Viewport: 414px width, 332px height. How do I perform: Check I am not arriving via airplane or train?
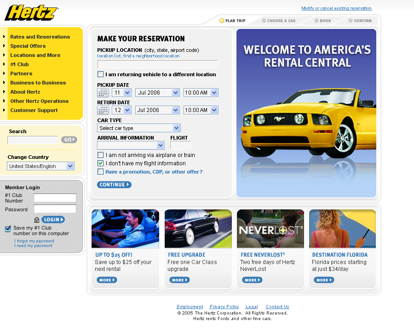pyautogui.click(x=100, y=155)
